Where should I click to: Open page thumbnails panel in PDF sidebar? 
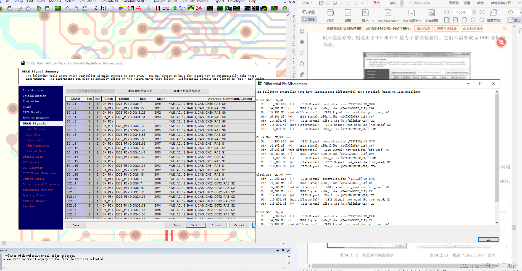coord(302,42)
